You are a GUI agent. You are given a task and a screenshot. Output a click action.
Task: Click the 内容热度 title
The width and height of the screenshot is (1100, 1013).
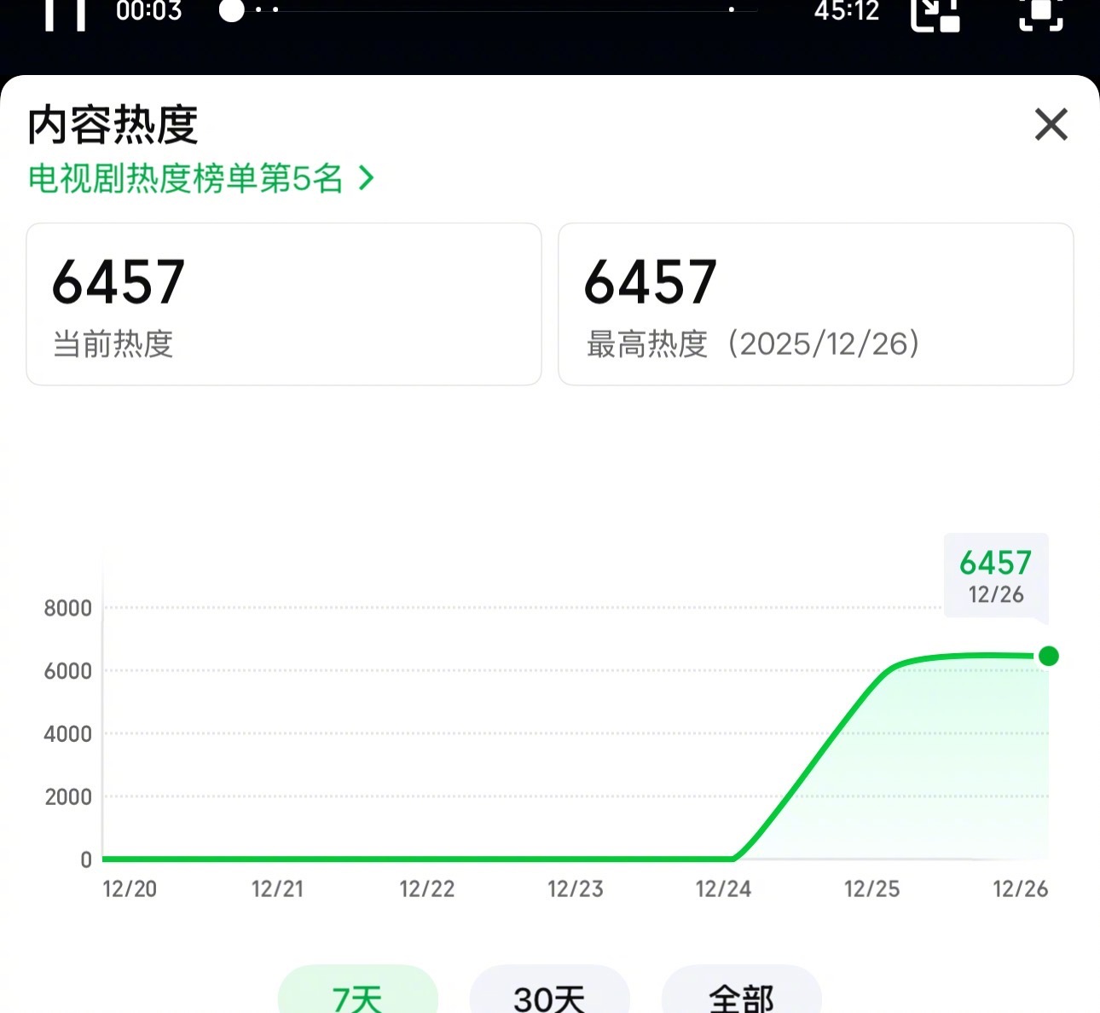pyautogui.click(x=112, y=124)
